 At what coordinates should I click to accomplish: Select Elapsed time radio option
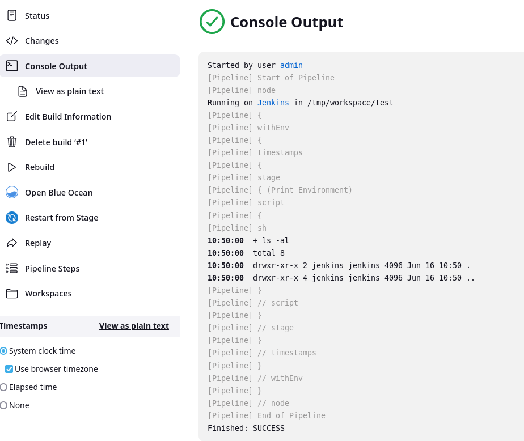point(3,387)
